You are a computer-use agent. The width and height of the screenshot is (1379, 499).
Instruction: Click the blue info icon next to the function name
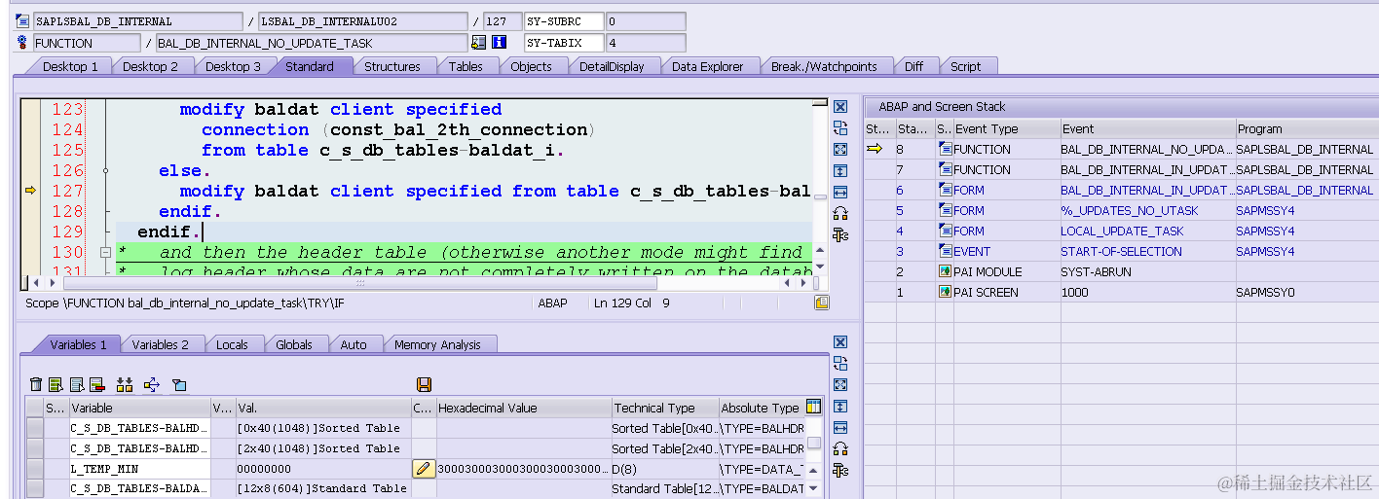tap(500, 43)
